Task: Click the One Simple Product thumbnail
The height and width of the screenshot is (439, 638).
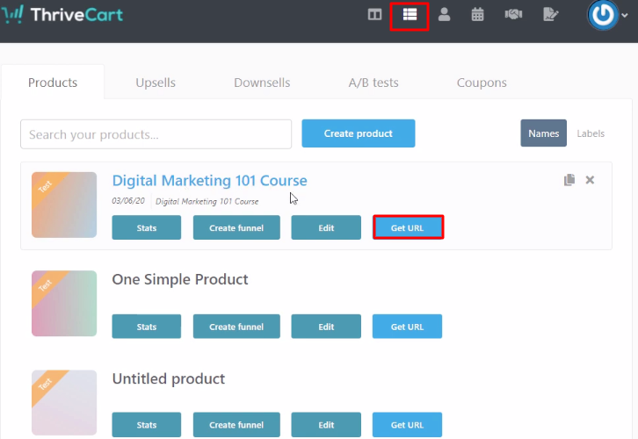Action: (64, 304)
